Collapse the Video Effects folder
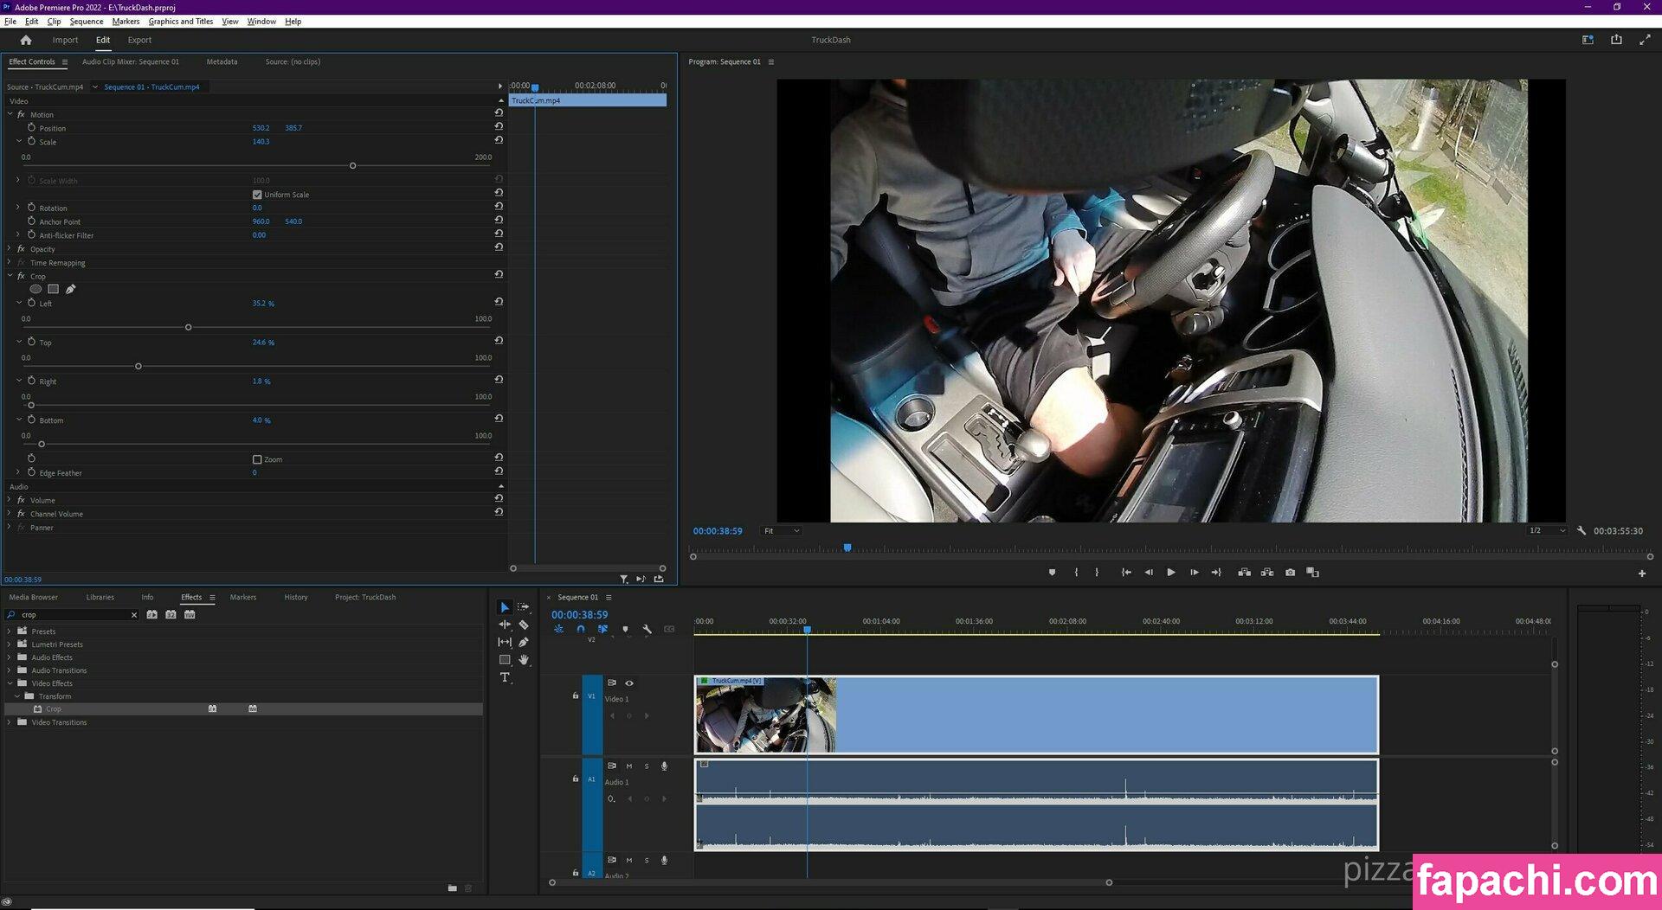 point(10,683)
